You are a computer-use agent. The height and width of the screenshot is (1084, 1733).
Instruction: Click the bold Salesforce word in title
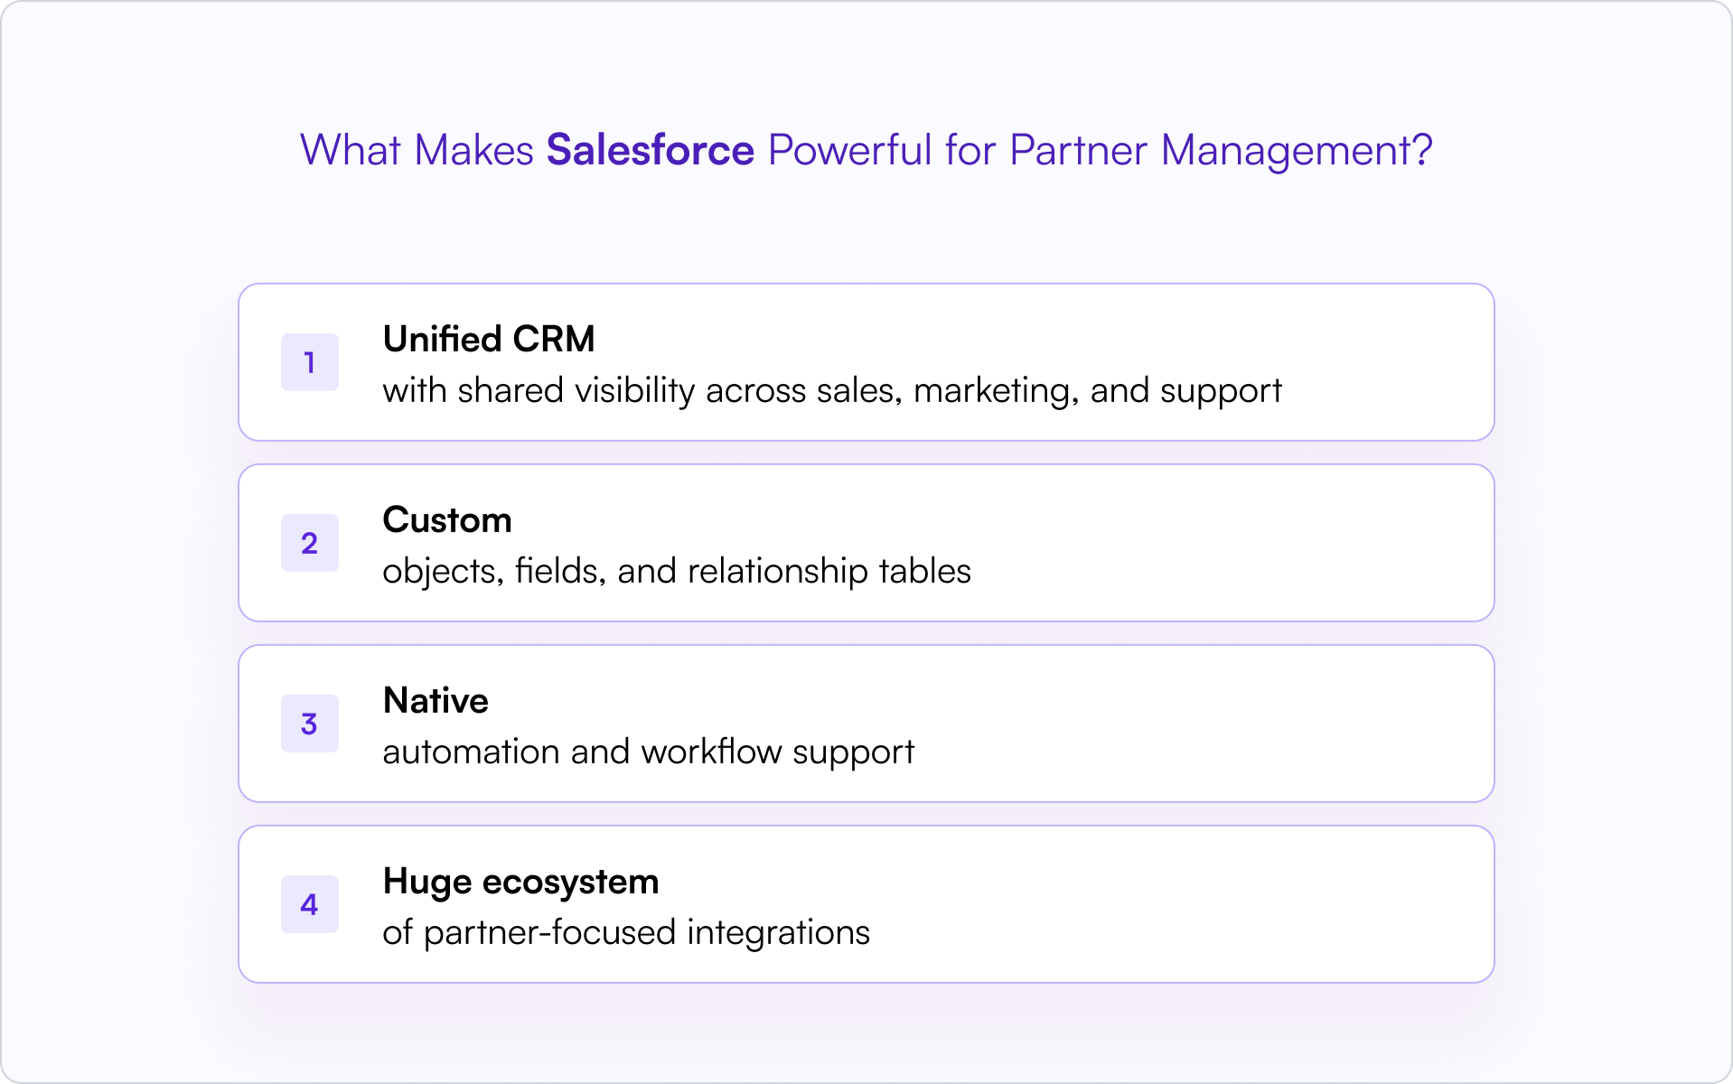tap(651, 150)
